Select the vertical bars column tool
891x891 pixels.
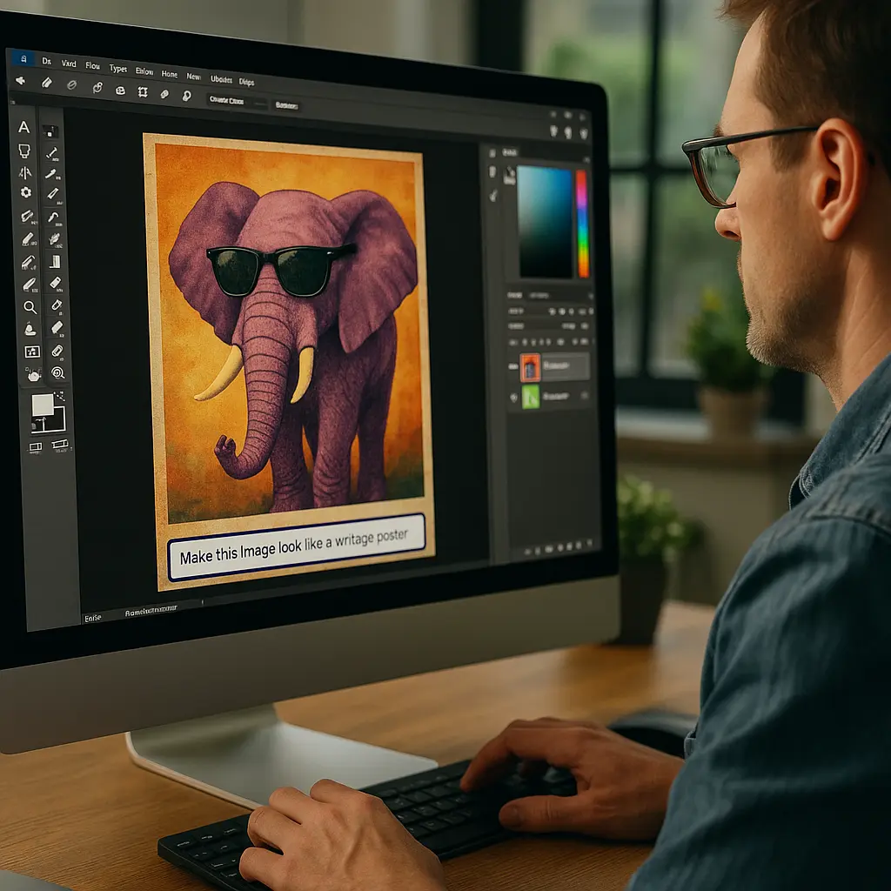pyautogui.click(x=55, y=261)
